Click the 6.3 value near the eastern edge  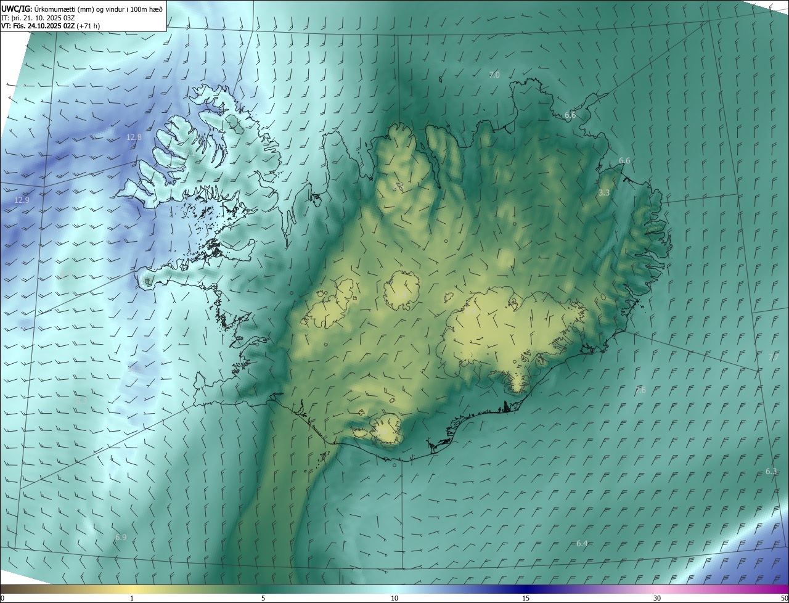point(771,471)
